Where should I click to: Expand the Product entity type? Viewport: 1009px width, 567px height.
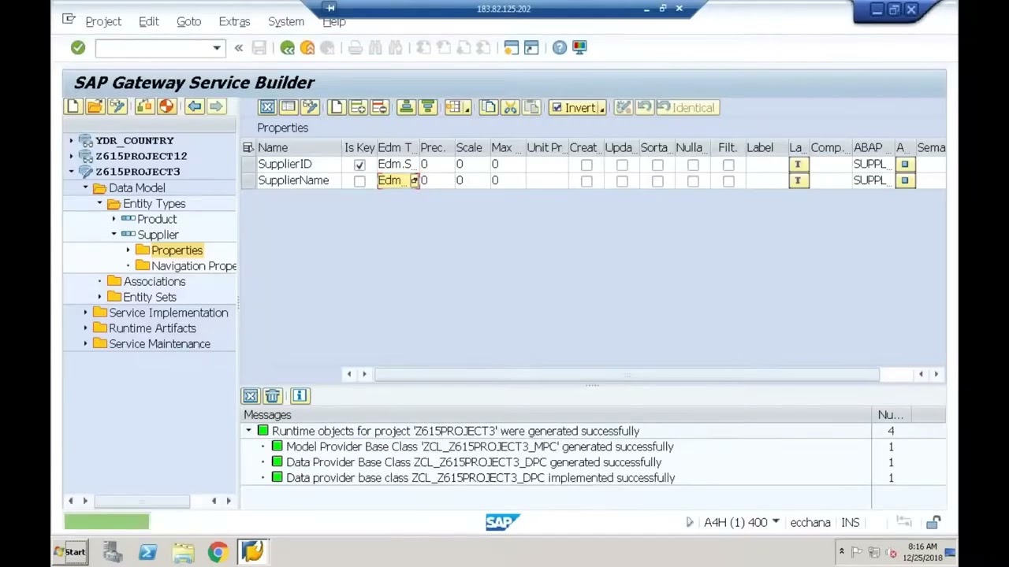[114, 219]
